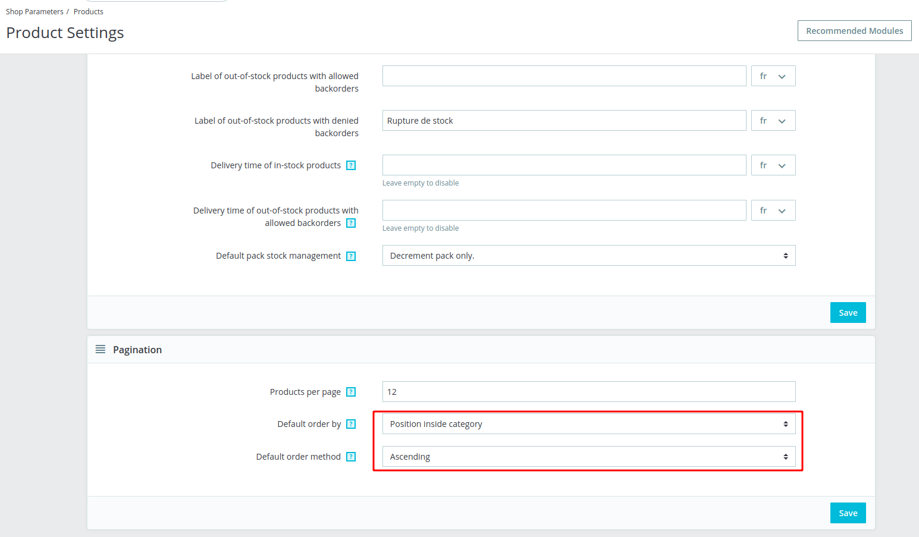
Task: Open language dropdown for out-of-stock delivery time
Action: click(773, 211)
